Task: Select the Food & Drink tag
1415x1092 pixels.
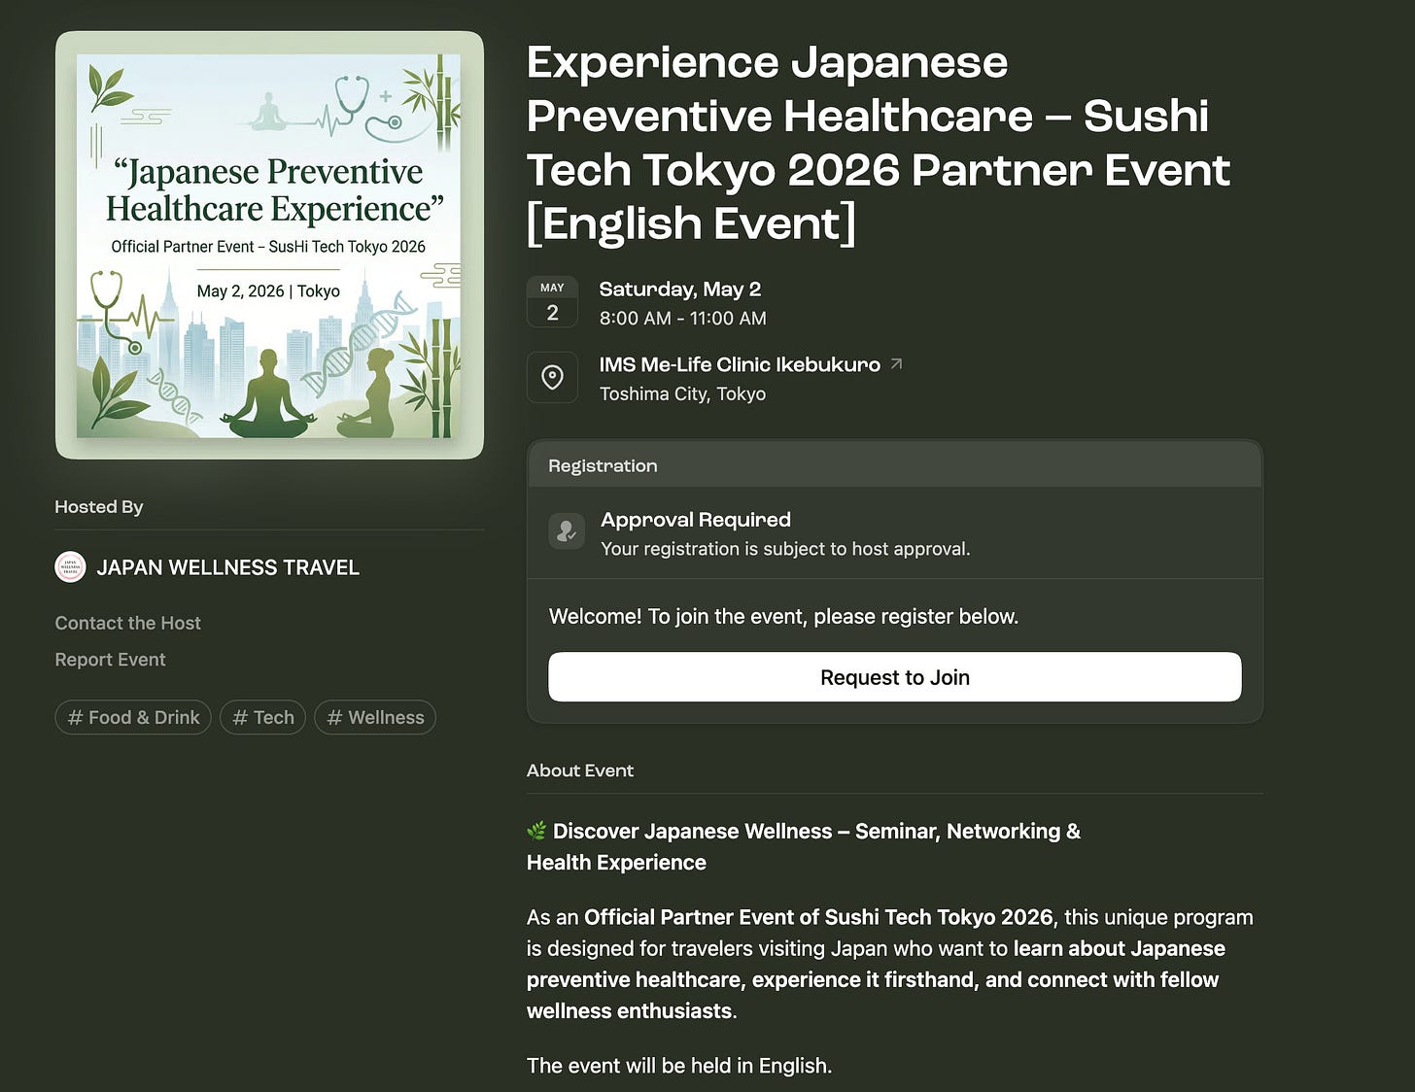Action: pyautogui.click(x=133, y=717)
